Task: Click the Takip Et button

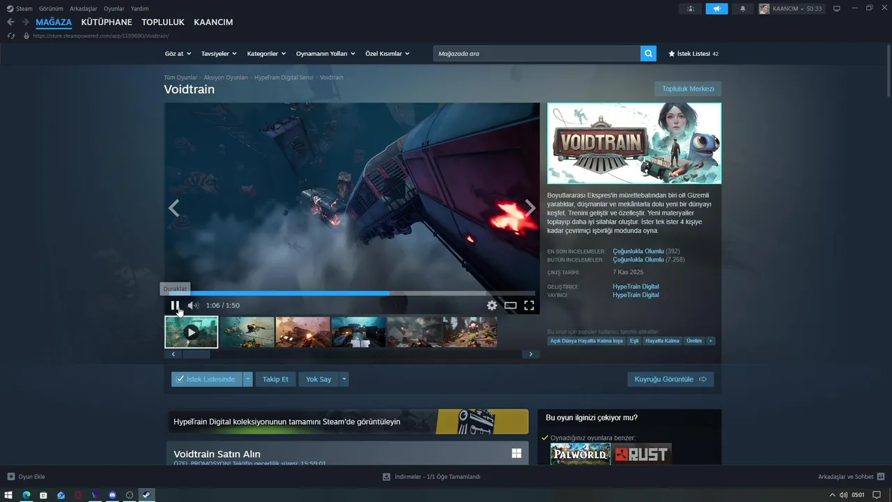Action: [x=275, y=379]
